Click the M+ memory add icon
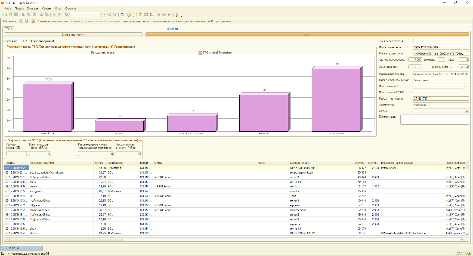Image resolution: width=473 pixels, height=256 pixels. [164, 14]
